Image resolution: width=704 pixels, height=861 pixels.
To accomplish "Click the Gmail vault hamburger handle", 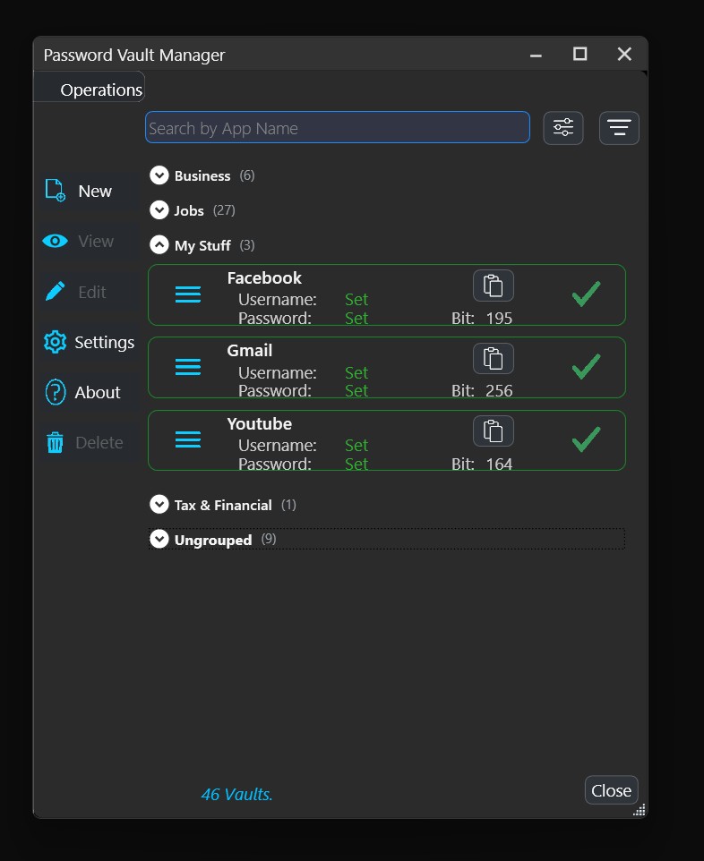I will click(x=188, y=367).
